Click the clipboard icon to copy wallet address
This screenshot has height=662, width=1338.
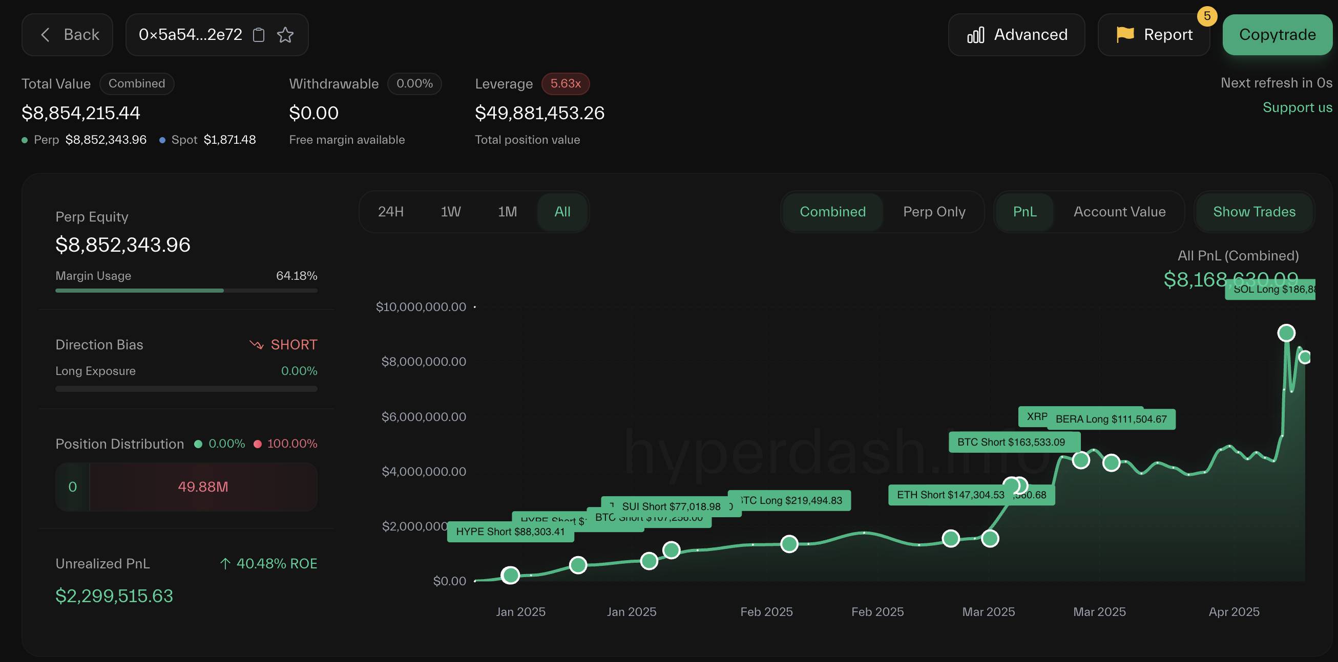(x=258, y=34)
